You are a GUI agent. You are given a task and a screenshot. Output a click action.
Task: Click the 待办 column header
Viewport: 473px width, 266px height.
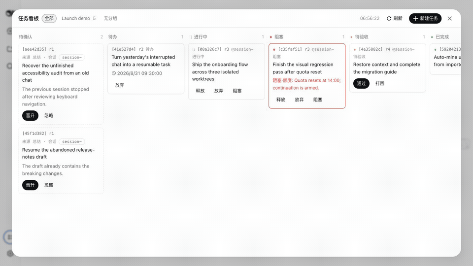coord(112,37)
